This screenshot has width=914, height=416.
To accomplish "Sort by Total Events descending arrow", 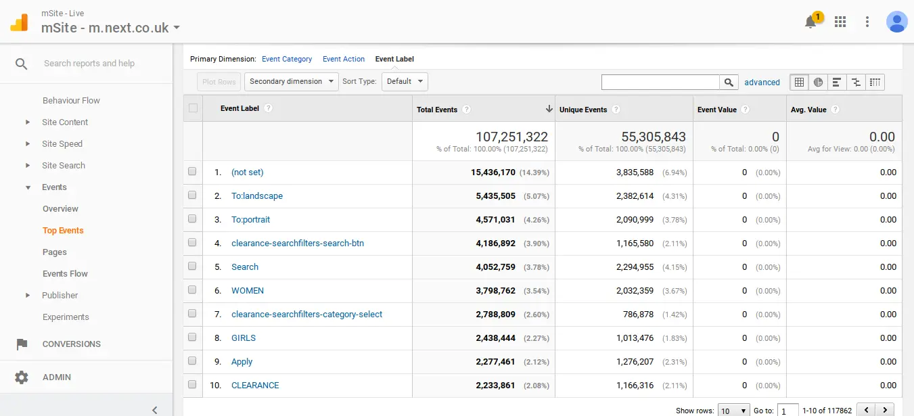I will pyautogui.click(x=549, y=109).
